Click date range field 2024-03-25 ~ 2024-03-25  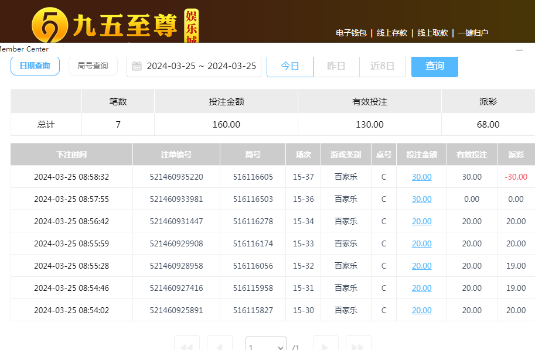pos(194,66)
